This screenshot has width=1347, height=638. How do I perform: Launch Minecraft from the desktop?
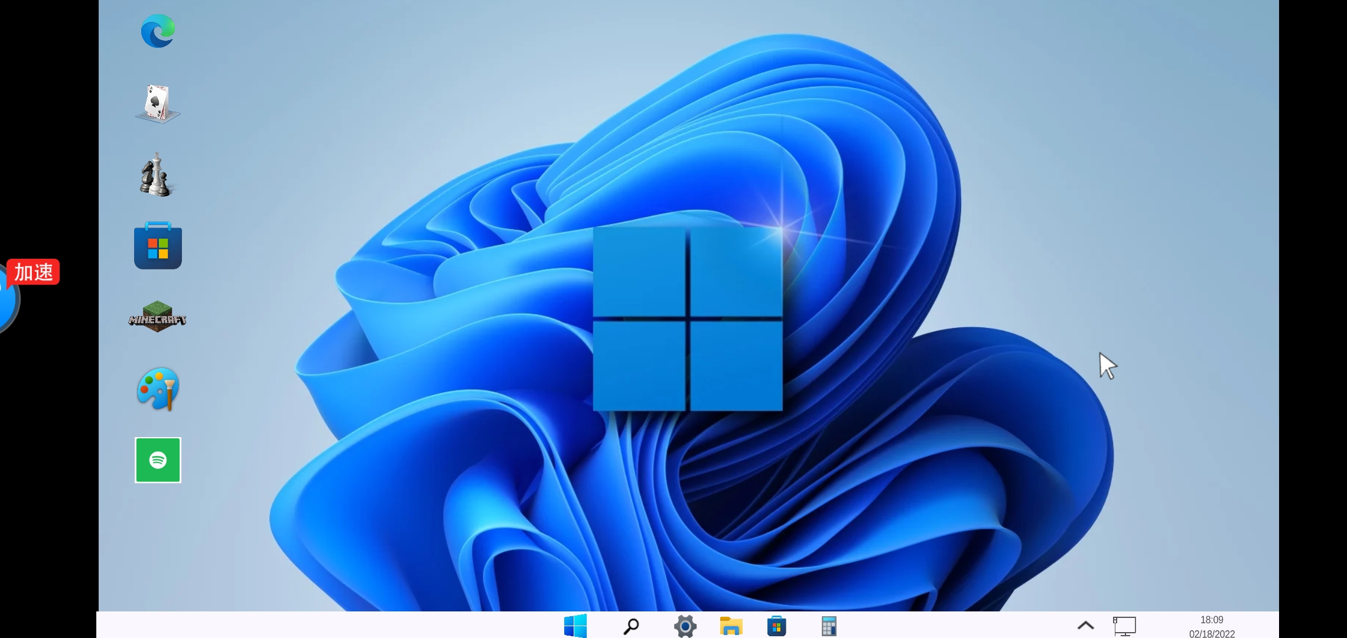[x=157, y=318]
